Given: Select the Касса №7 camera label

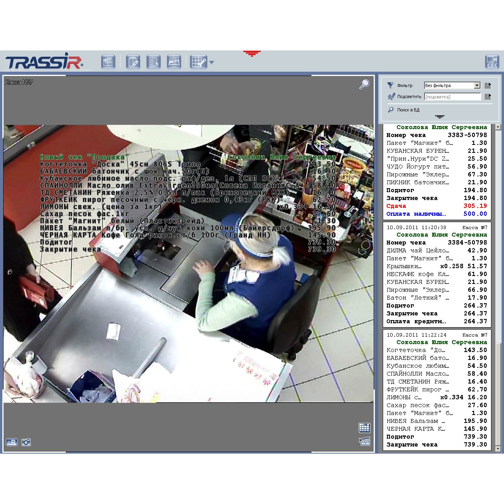Looking at the screenshot, I should (19, 82).
